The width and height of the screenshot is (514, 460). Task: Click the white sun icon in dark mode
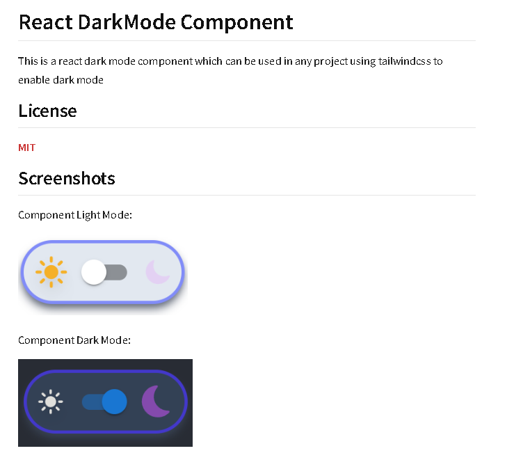[51, 402]
